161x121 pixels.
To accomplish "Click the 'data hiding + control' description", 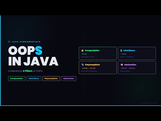I will 88,57.
